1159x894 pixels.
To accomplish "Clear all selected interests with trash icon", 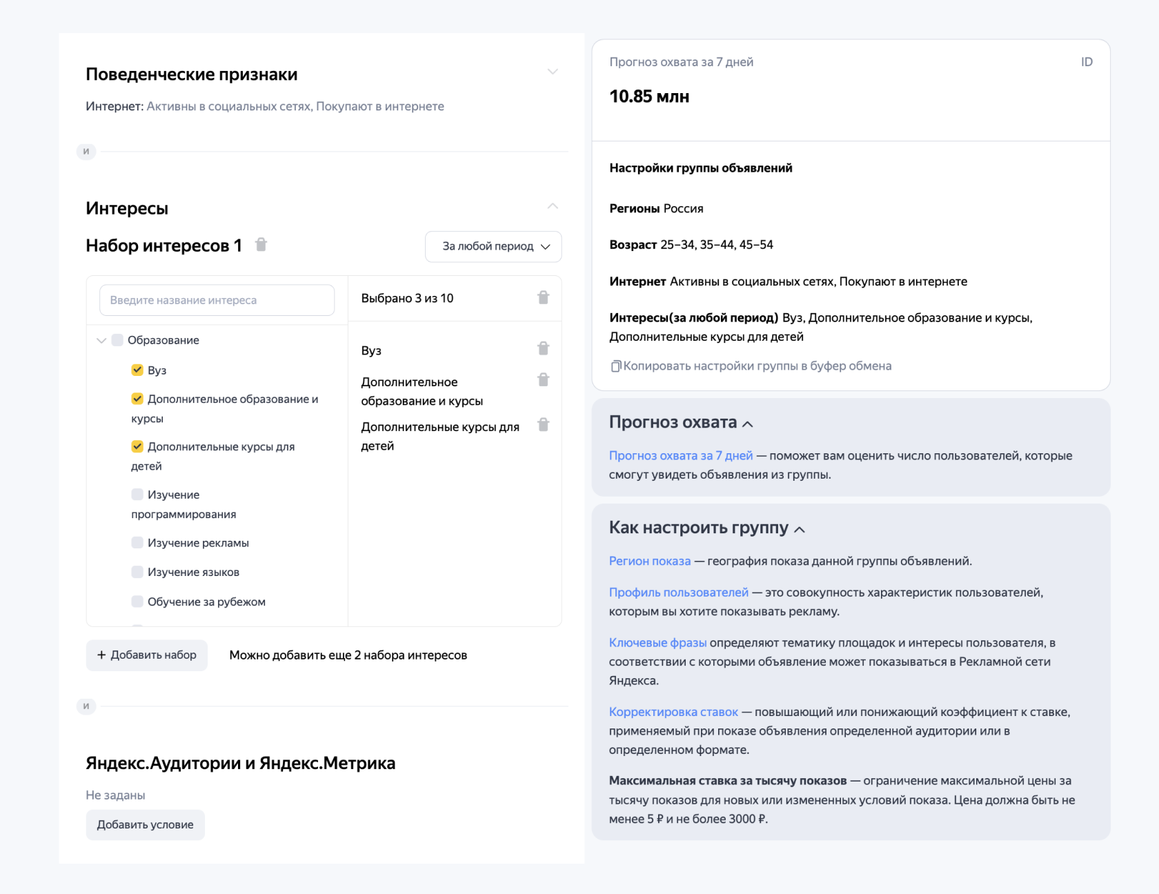I will (x=544, y=297).
